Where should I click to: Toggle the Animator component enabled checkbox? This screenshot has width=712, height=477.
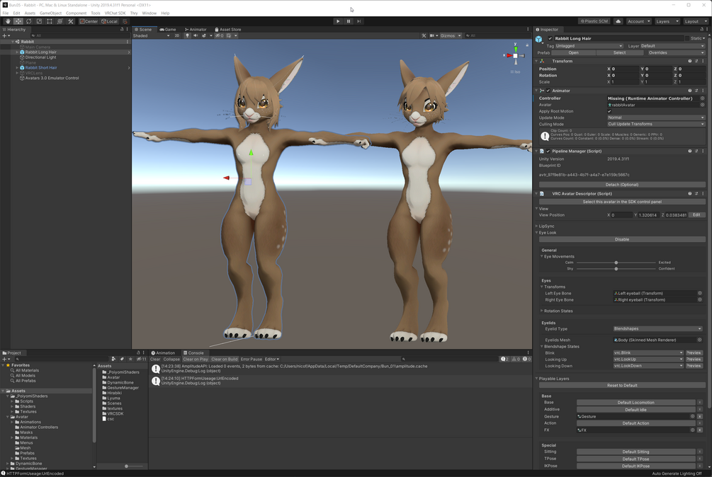click(548, 91)
